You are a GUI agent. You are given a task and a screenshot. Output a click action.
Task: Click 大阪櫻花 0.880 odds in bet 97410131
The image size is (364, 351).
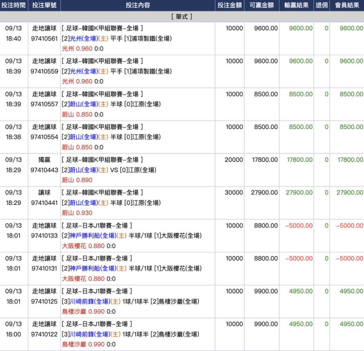click(x=83, y=279)
